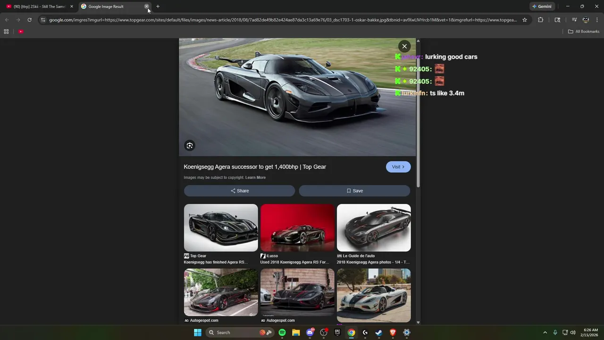Go forward to next page
This screenshot has width=604, height=340.
tap(18, 20)
